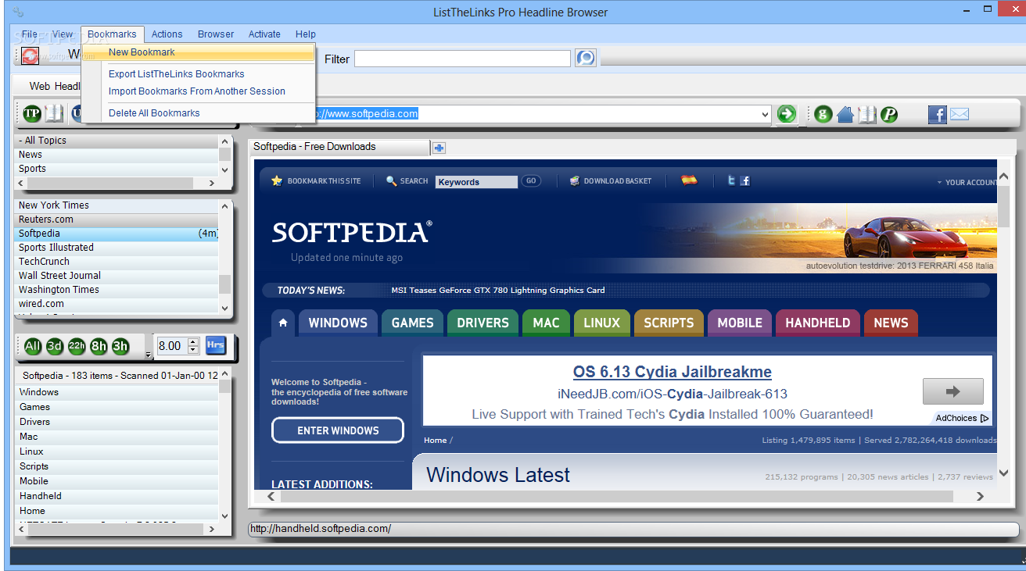
Task: Click the hours value field showing 8.00
Action: pos(171,346)
